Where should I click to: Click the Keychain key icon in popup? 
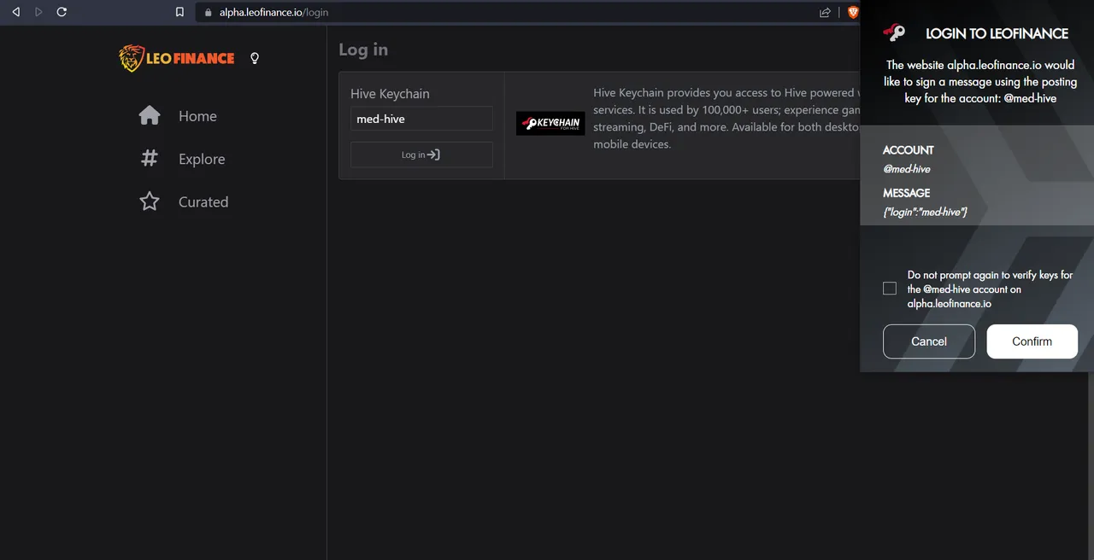tap(895, 33)
